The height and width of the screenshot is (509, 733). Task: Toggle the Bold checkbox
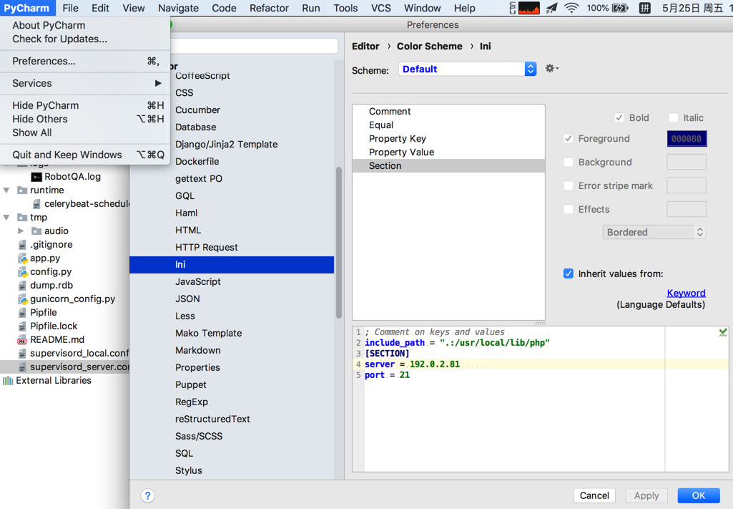(x=619, y=118)
